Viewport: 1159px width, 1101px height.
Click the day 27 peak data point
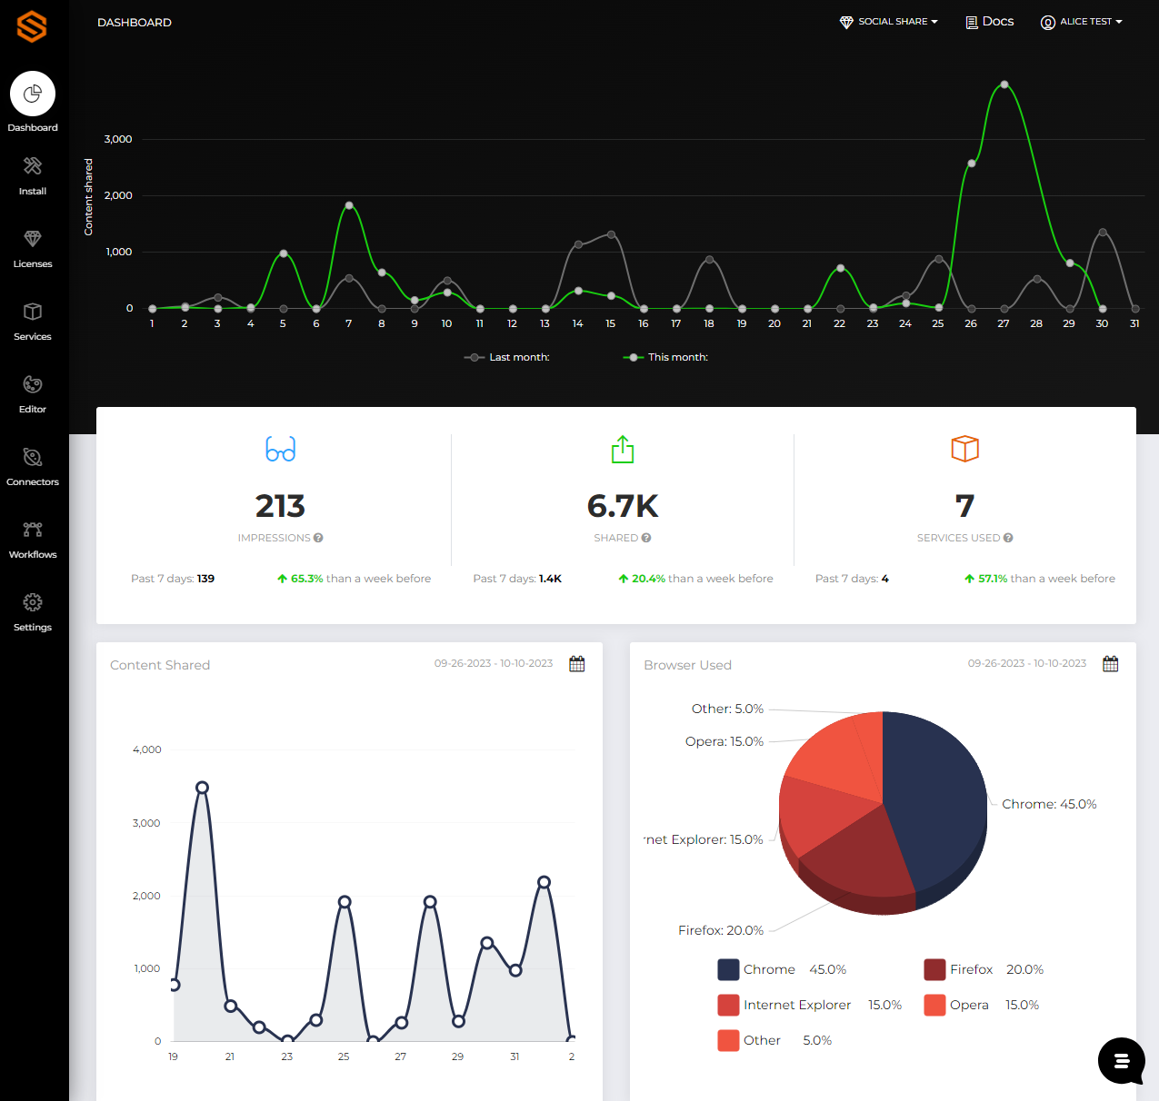pyautogui.click(x=1004, y=84)
